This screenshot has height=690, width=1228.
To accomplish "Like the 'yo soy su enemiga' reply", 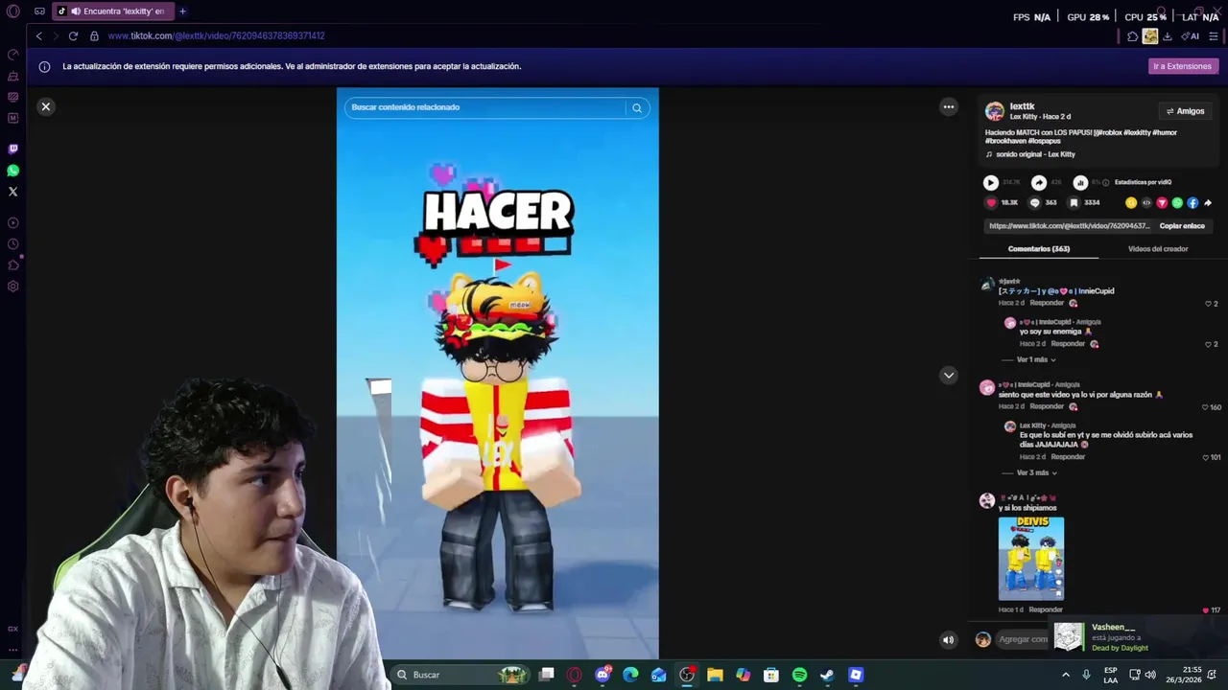I will tap(1211, 344).
